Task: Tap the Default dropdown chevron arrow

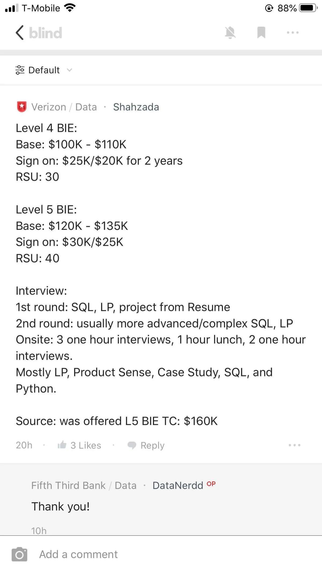Action: point(69,70)
